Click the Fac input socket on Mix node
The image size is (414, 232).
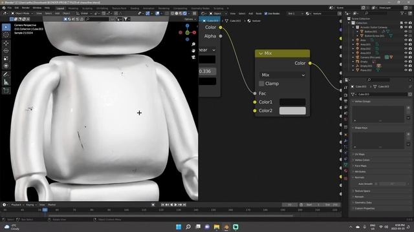coord(255,93)
